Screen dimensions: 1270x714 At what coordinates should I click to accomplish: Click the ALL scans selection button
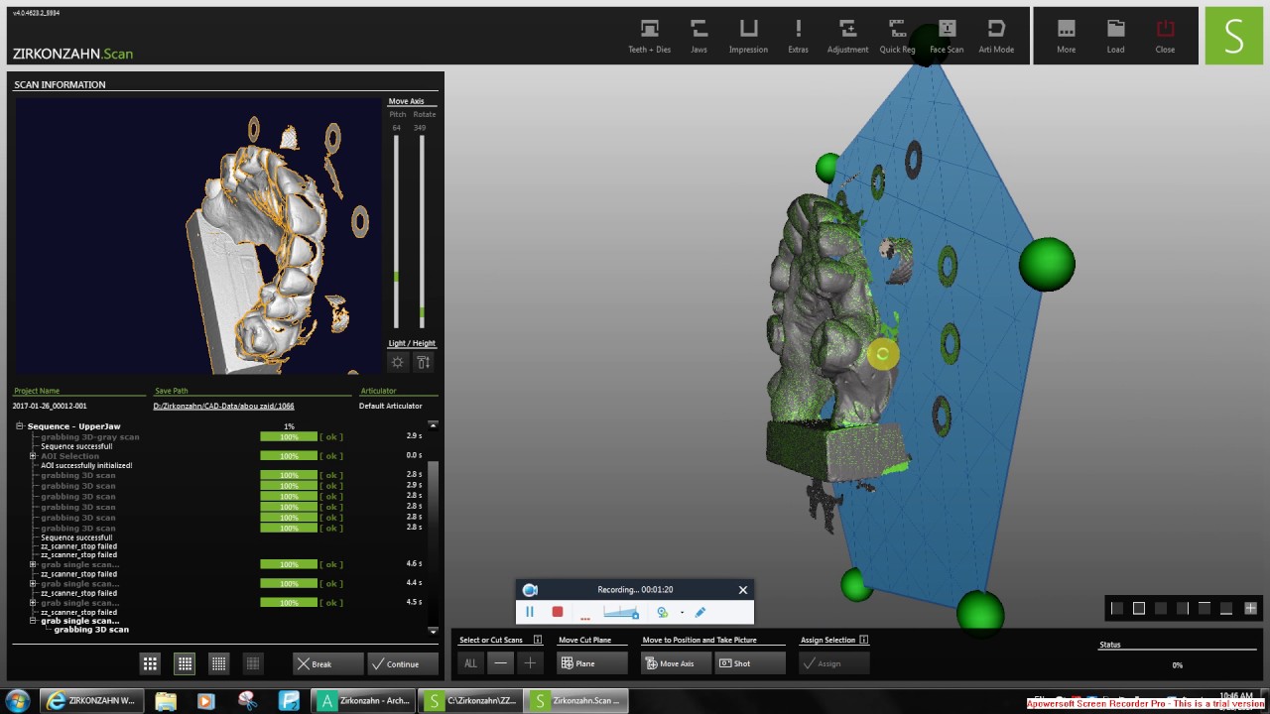point(471,663)
